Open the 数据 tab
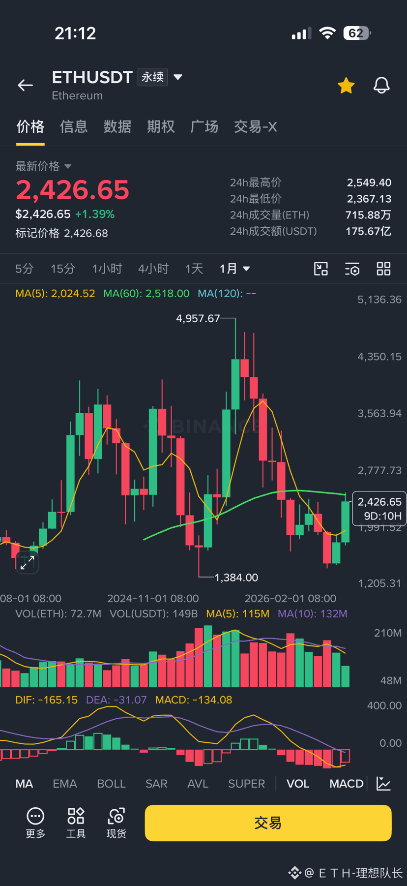The height and width of the screenshot is (886, 407). [117, 126]
